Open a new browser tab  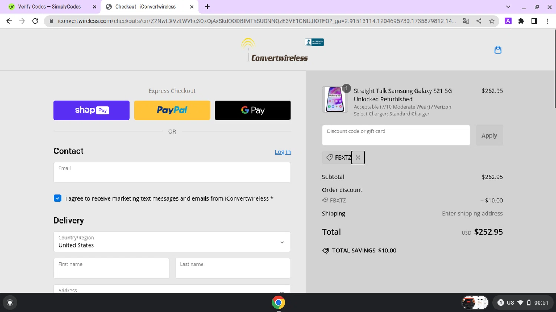click(x=207, y=7)
